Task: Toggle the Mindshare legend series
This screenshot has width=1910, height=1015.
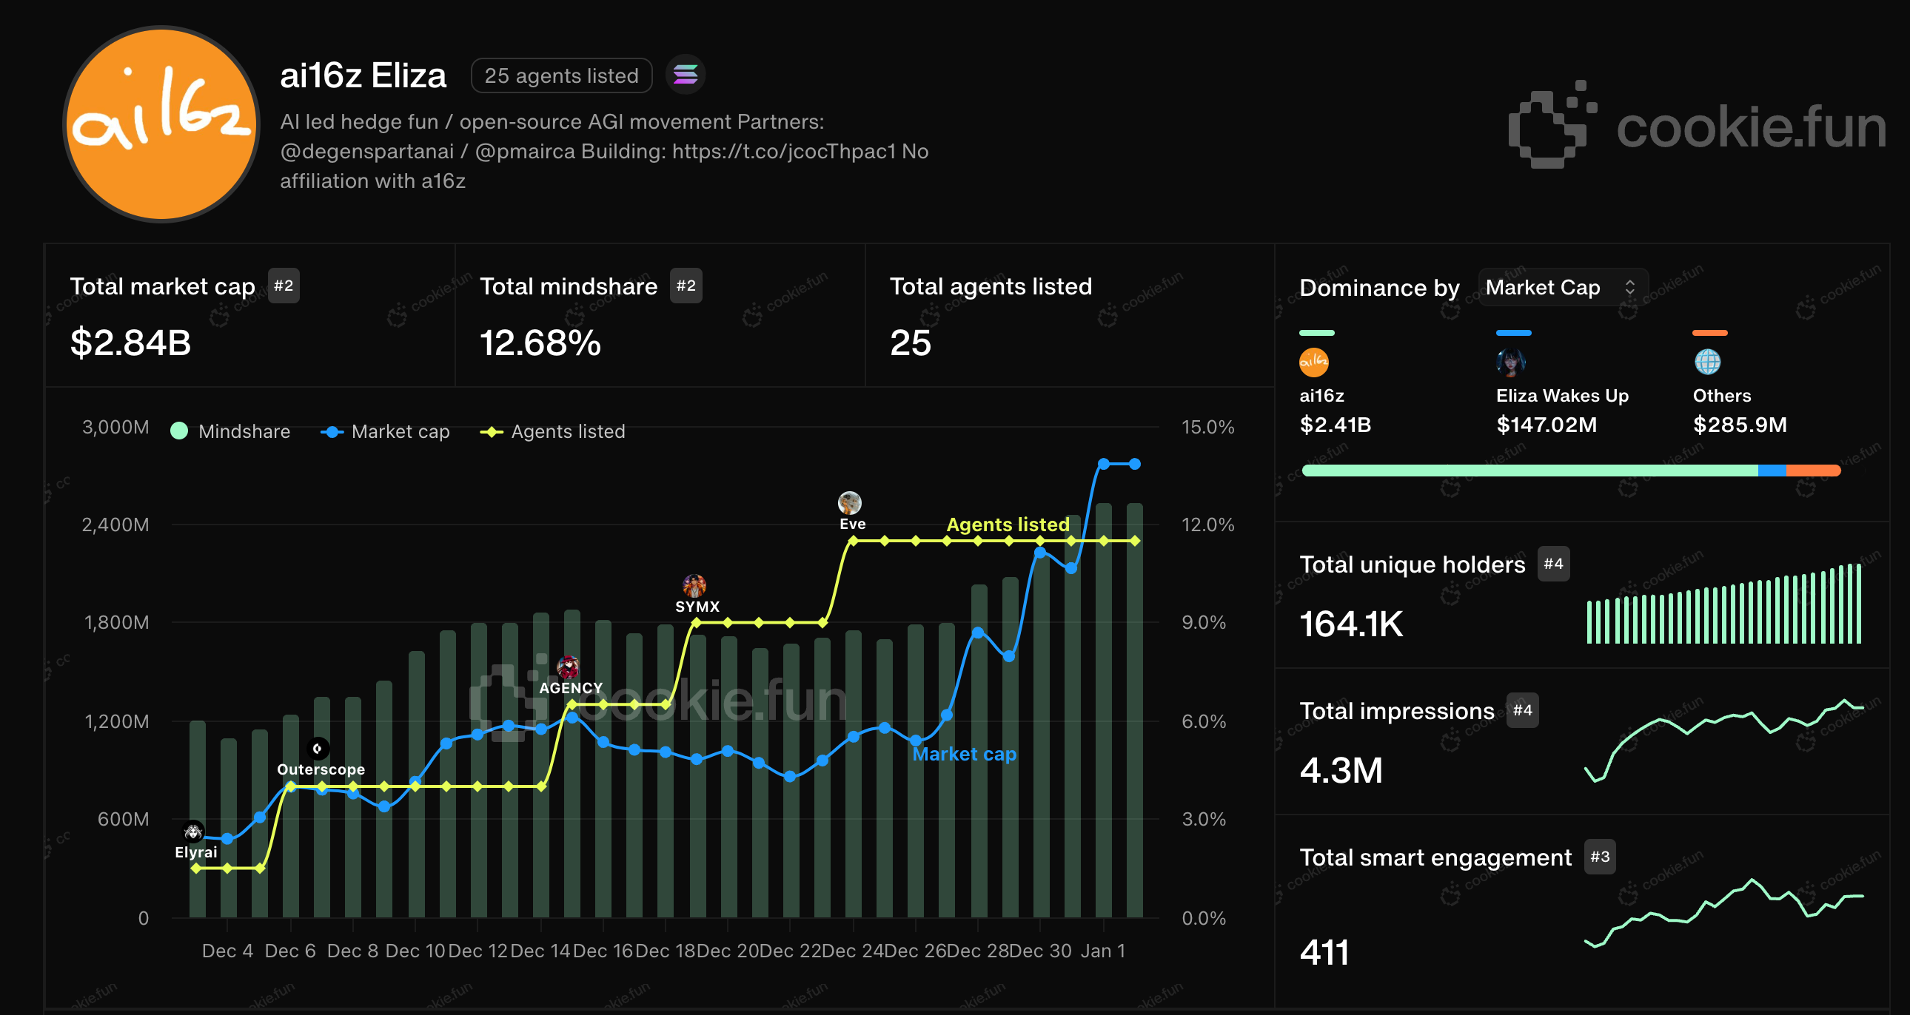Action: [229, 431]
